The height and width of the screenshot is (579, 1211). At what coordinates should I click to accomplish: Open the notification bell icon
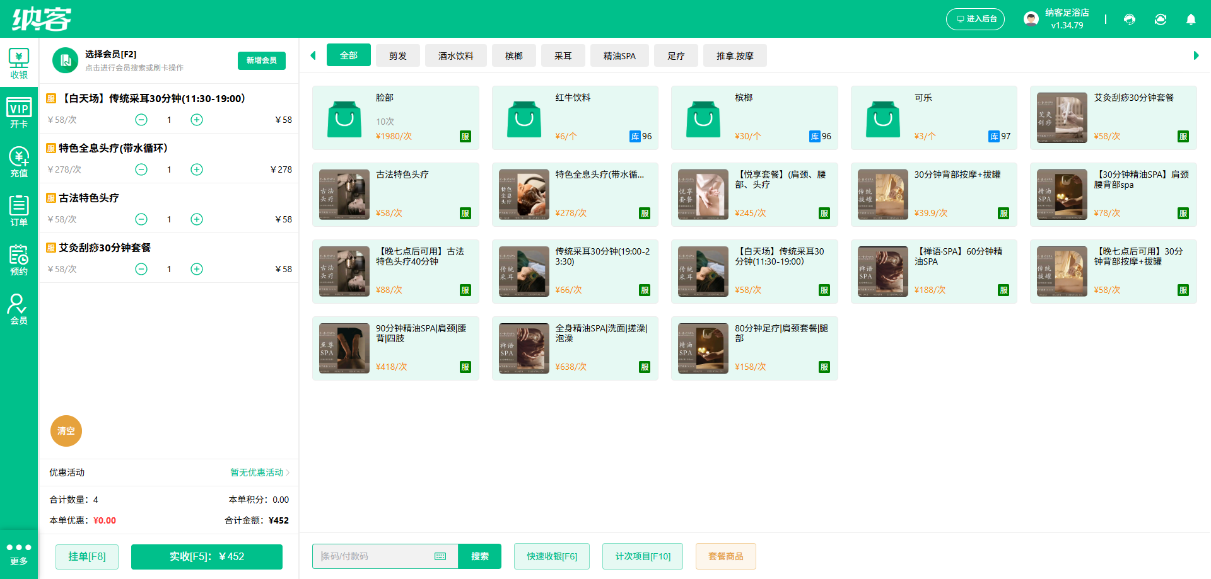click(1191, 19)
